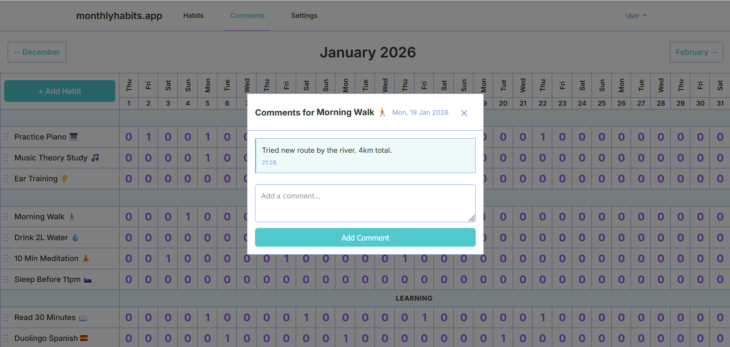Open the User account dropdown
The width and height of the screenshot is (730, 347).
point(636,16)
